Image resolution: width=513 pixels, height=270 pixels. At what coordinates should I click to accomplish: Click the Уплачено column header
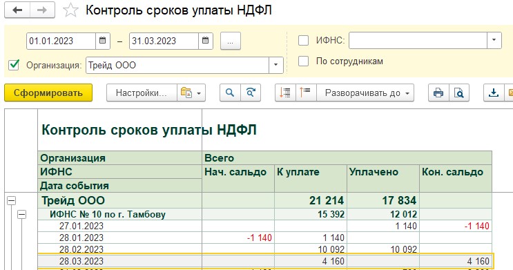[x=383, y=178]
